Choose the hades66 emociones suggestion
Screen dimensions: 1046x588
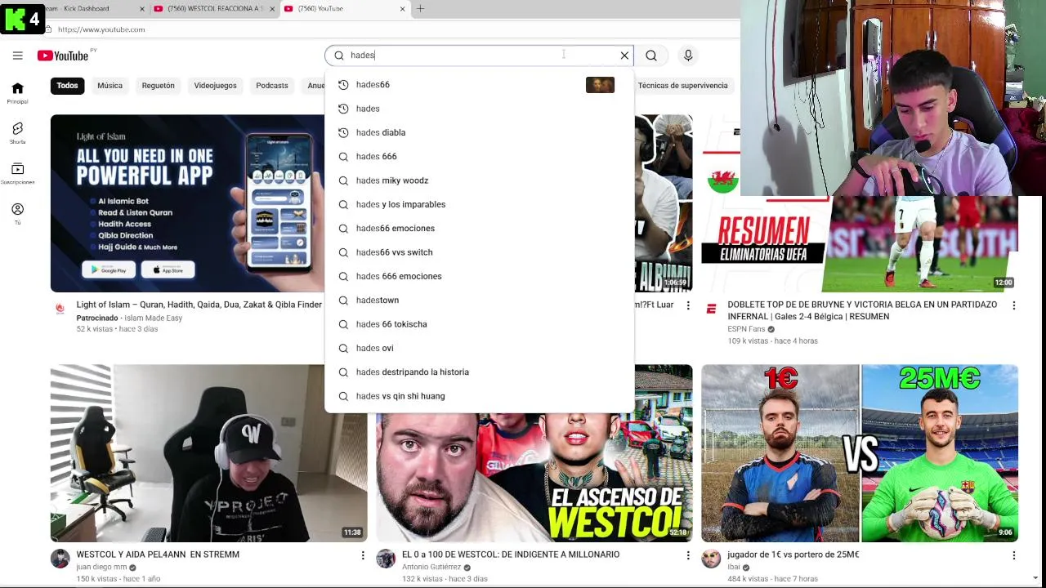click(x=479, y=229)
